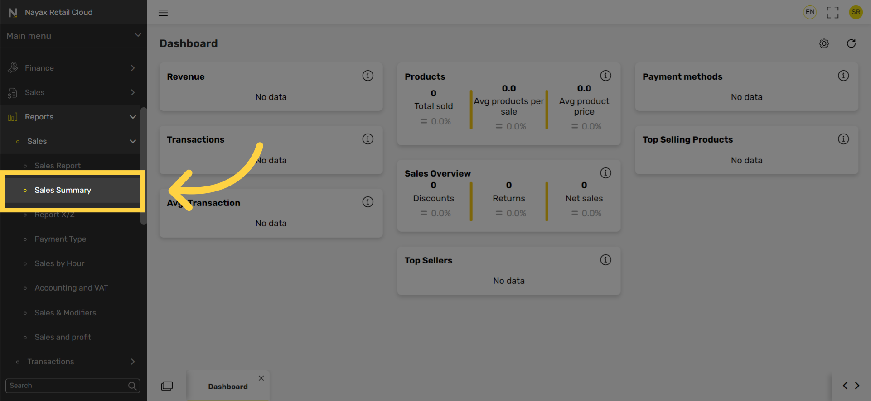Open the Payment Type report
This screenshot has width=871, height=401.
[x=60, y=239]
